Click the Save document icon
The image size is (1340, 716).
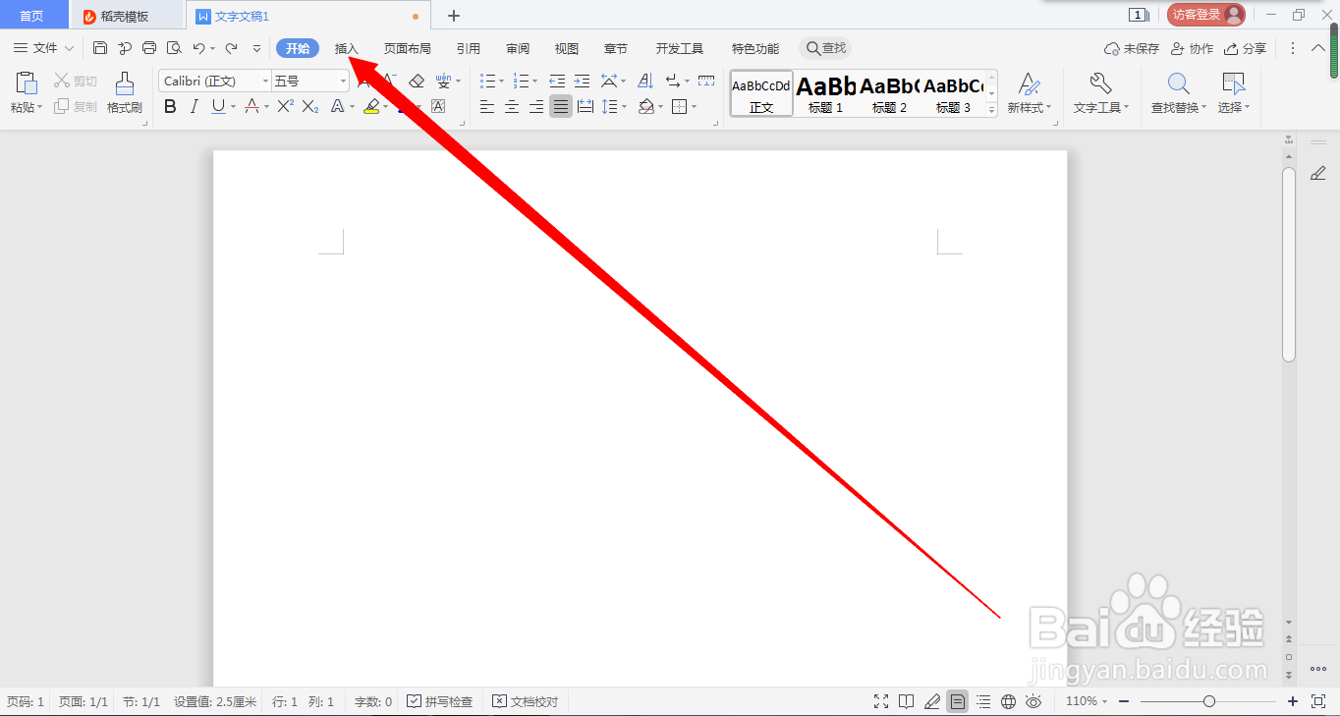pyautogui.click(x=100, y=48)
